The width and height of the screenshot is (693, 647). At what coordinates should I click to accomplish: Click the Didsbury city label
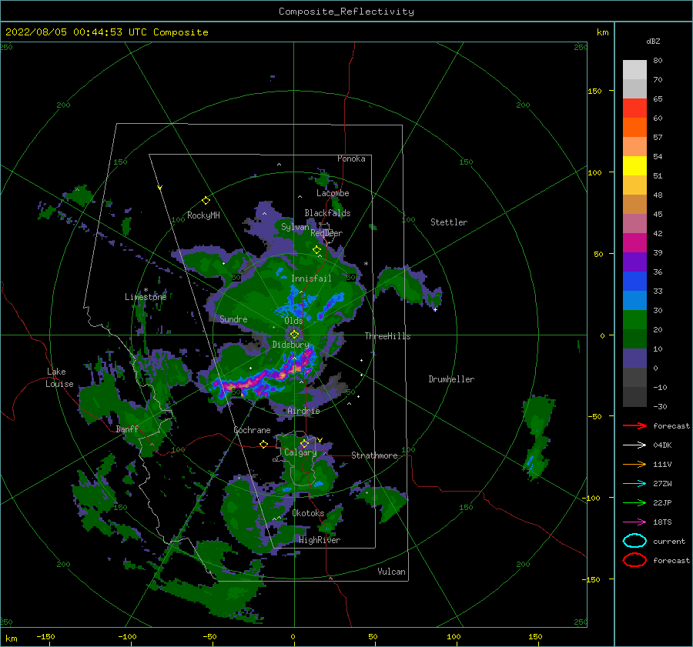coord(291,345)
